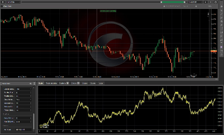Image resolution: width=224 pixels, height=135 pixels.
Task: Click the icon directly below the purple swatch
Action: [x=221, y=51]
